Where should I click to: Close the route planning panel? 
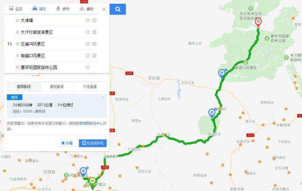click(104, 9)
